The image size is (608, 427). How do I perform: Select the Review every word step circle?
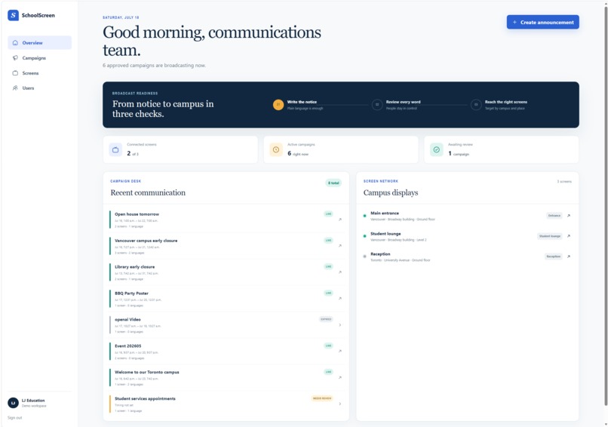pyautogui.click(x=377, y=105)
